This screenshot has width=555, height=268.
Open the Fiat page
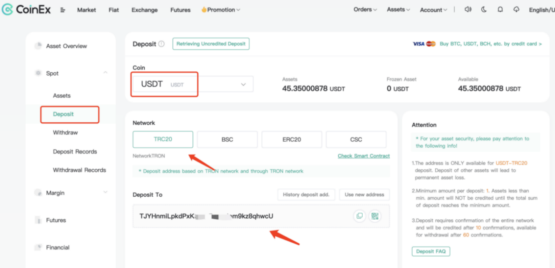[x=114, y=10]
